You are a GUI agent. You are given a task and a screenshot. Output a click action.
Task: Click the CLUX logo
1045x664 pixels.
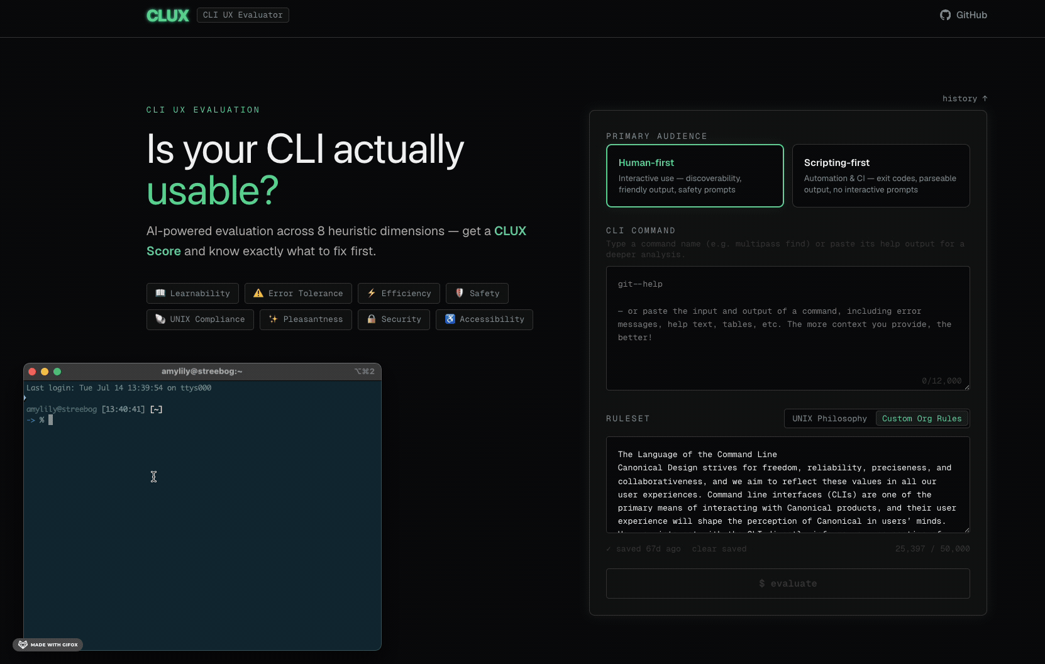[167, 15]
